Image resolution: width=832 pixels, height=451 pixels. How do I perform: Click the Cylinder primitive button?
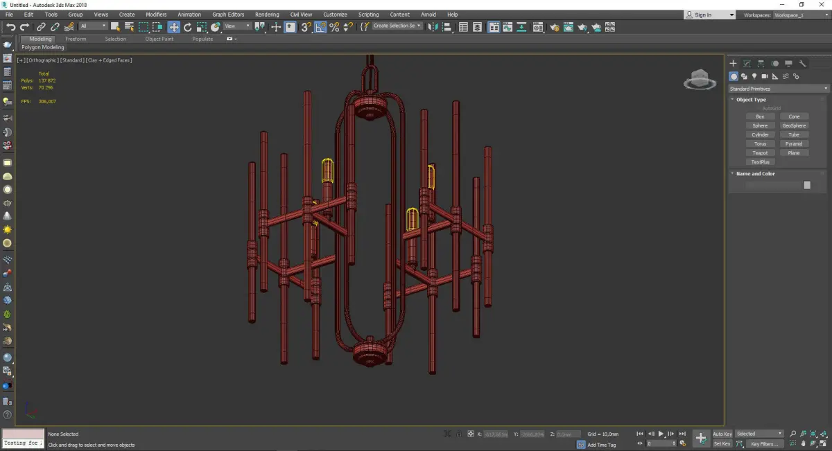pyautogui.click(x=760, y=134)
